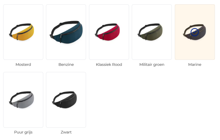Select the Benzine color card
Screen dimensions: 220x140
(x=66, y=32)
